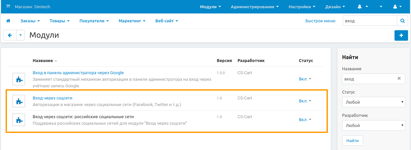Click the back arrow button
This screenshot has height=150, width=411.
(x=10, y=35)
